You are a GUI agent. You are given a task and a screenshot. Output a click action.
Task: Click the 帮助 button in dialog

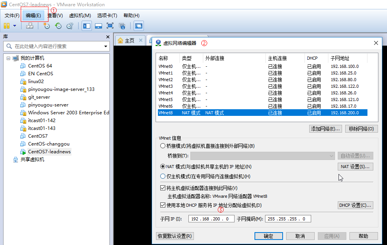pos(363,236)
